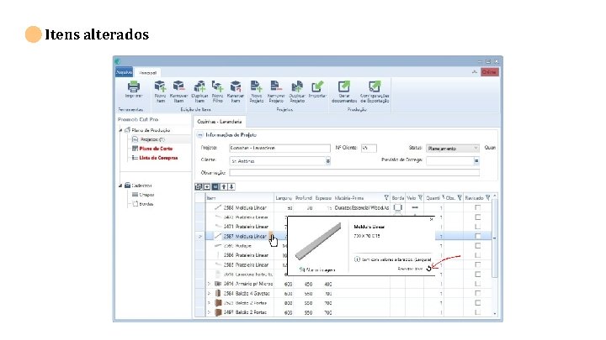Tick Revisado for 2491 Balcão 2 Portas

point(478,312)
